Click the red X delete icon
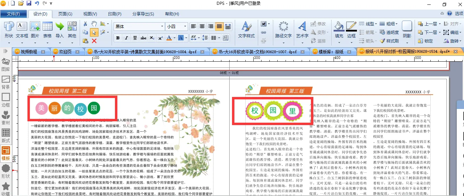This screenshot has width=464, height=196. [94, 41]
